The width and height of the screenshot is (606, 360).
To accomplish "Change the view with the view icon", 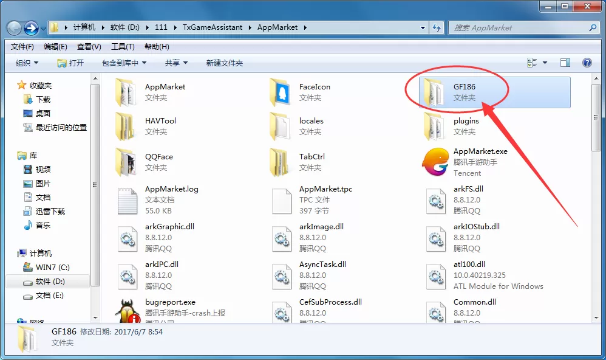I will [532, 63].
